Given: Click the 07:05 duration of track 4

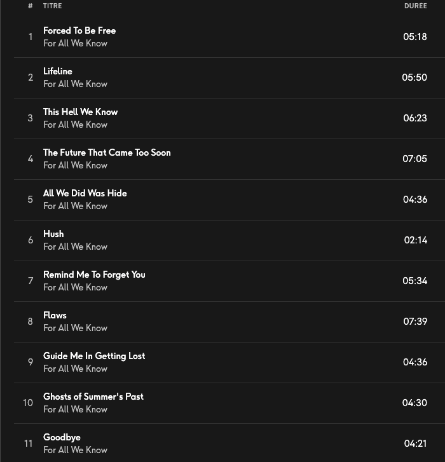Looking at the screenshot, I should [x=414, y=159].
